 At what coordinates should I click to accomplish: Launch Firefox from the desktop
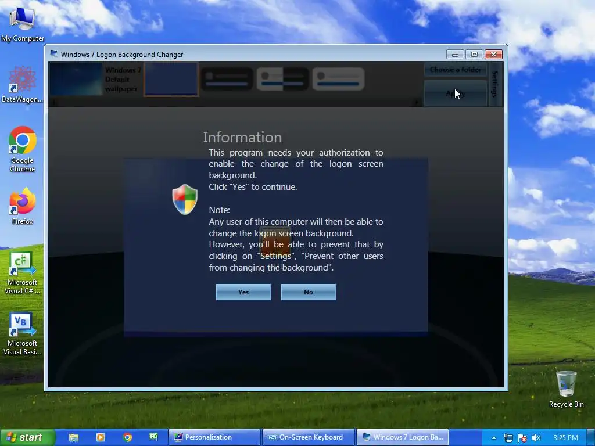pyautogui.click(x=23, y=206)
